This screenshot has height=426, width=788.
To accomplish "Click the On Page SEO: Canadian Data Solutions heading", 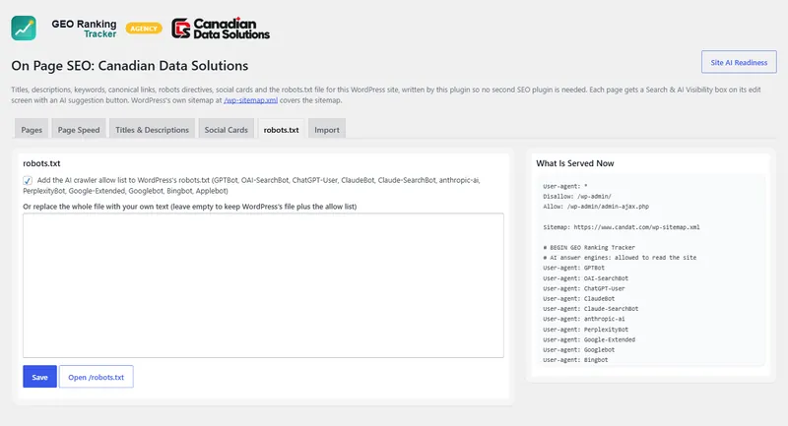I will pos(130,66).
